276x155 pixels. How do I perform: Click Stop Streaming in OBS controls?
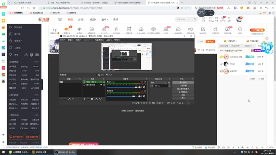pyautogui.click(x=183, y=82)
